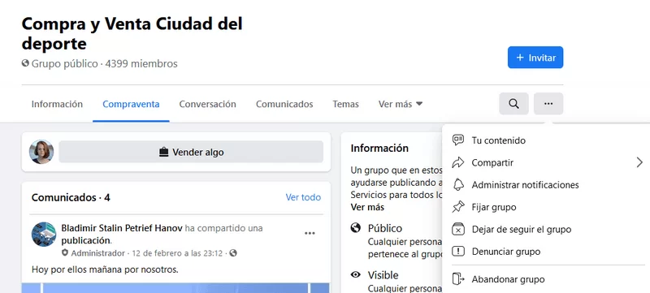Click the Administrador shield badge icon
This screenshot has width=650, height=293.
click(65, 253)
